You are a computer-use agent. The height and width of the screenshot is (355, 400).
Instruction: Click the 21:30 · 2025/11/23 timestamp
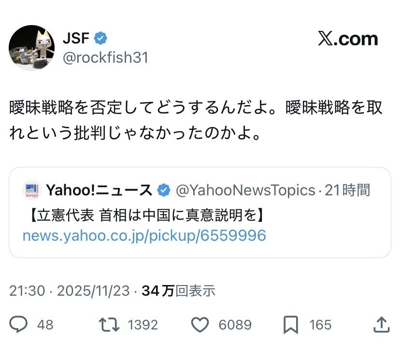pos(70,291)
